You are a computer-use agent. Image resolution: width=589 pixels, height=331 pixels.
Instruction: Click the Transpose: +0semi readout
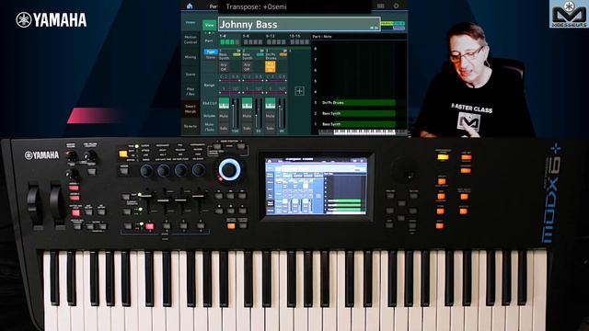pyautogui.click(x=256, y=6)
